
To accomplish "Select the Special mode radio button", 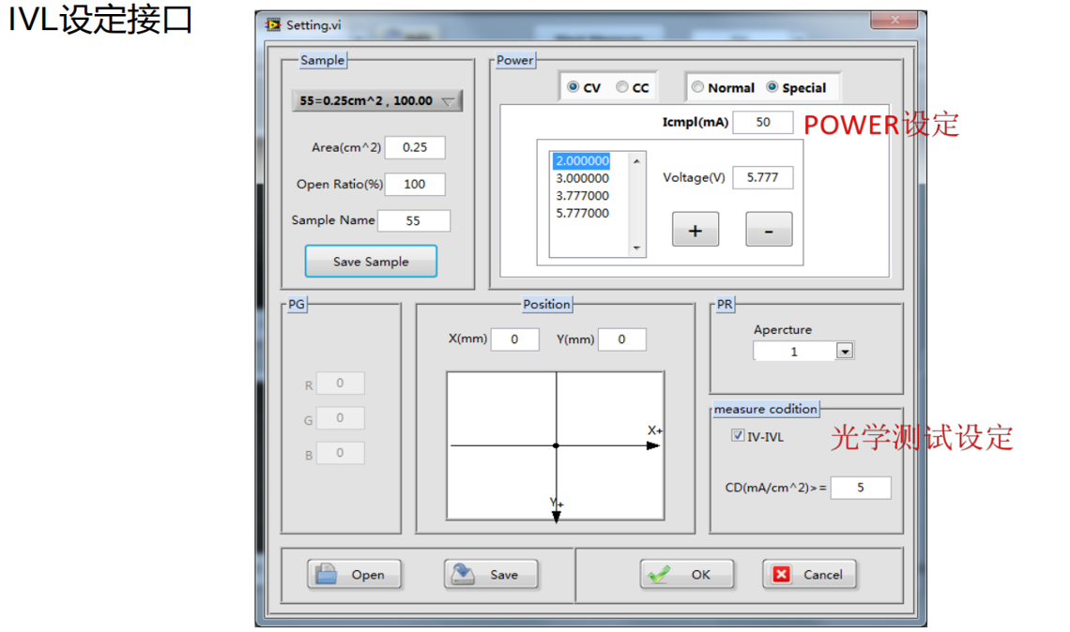I will coord(772,87).
